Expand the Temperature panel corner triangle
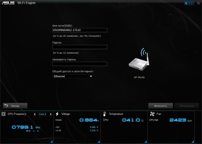Viewport: 202px width, 144px height. tap(146, 142)
